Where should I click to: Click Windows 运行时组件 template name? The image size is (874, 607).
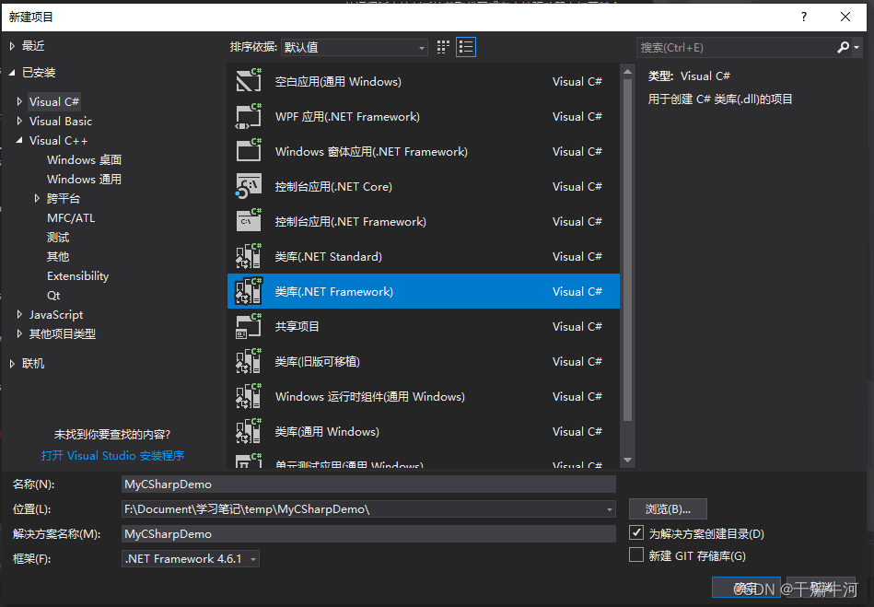tap(369, 397)
